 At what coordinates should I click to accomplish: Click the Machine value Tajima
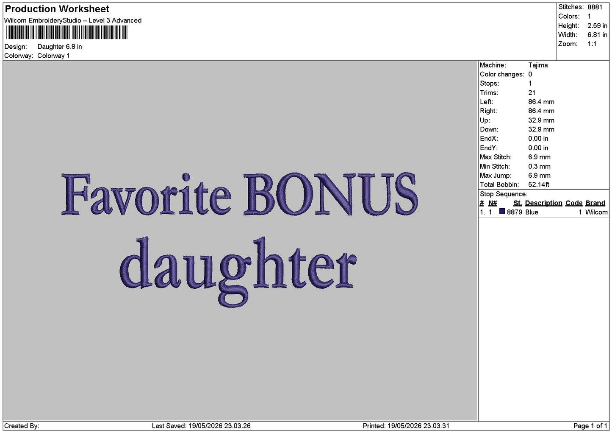pos(538,65)
